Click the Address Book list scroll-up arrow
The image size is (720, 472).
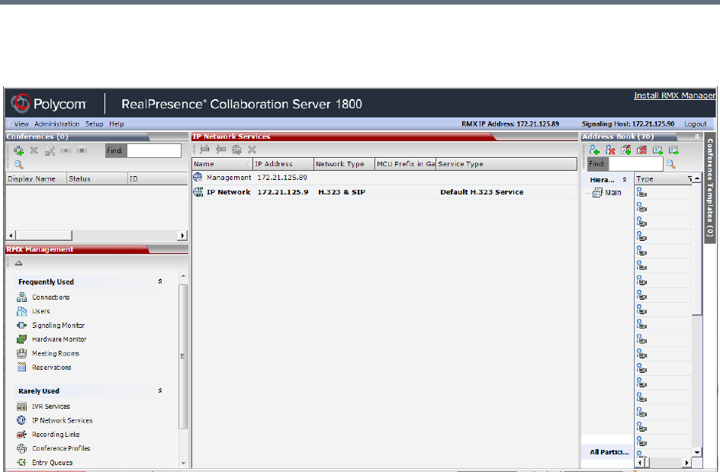pyautogui.click(x=697, y=178)
